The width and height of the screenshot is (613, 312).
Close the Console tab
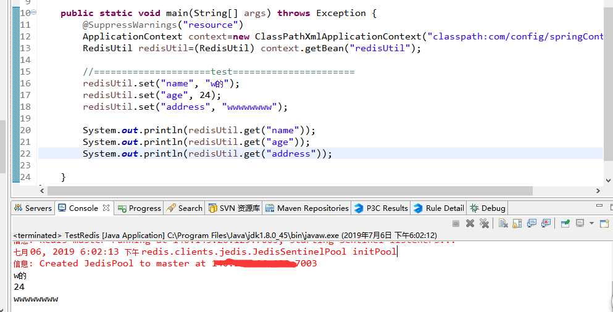click(x=106, y=208)
